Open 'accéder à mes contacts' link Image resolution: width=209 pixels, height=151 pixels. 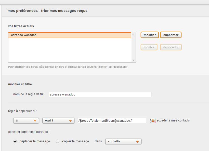(x=173, y=120)
